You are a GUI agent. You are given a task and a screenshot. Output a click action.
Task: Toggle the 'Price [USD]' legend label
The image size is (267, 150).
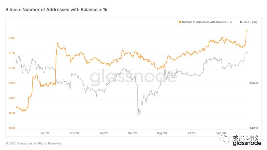click(249, 22)
